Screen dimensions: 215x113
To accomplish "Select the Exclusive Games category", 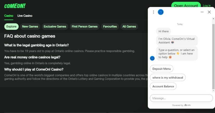I will pyautogui.click(x=55, y=27).
